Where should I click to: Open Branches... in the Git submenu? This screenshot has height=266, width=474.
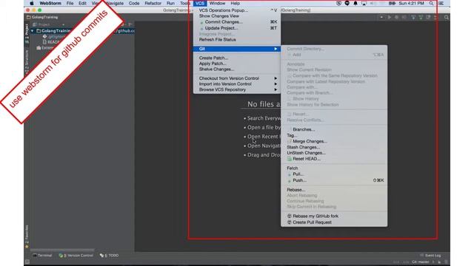pos(334,129)
